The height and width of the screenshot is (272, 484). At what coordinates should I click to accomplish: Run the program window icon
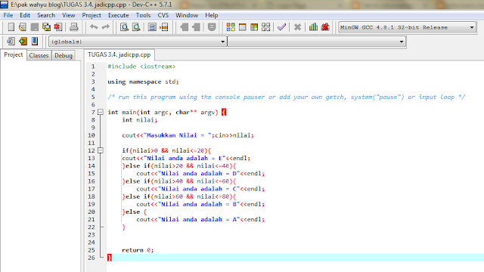coord(242,27)
